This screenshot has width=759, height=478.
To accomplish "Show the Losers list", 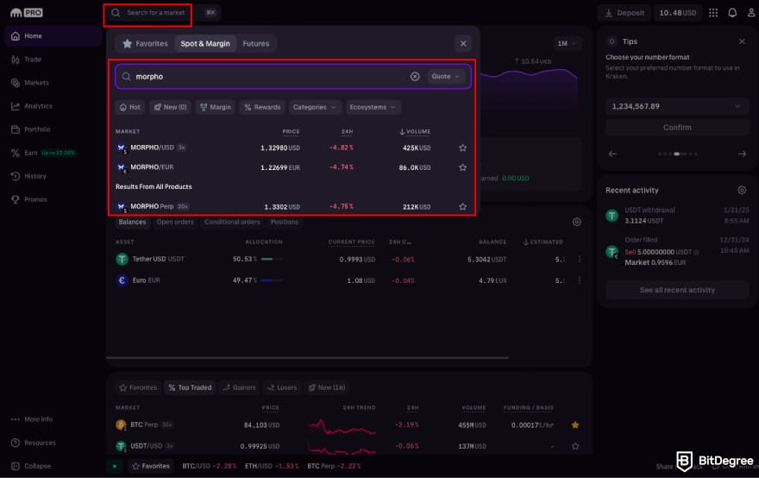I will [x=282, y=387].
